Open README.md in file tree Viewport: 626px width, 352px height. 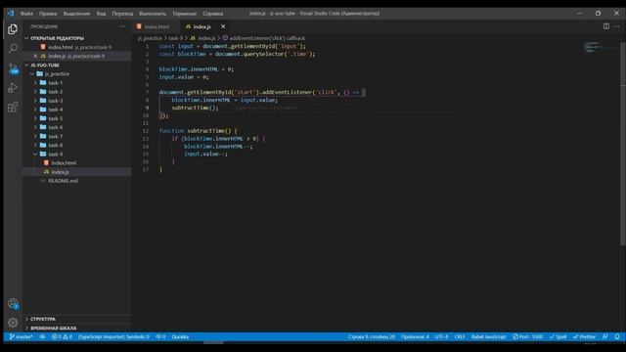click(x=76, y=181)
